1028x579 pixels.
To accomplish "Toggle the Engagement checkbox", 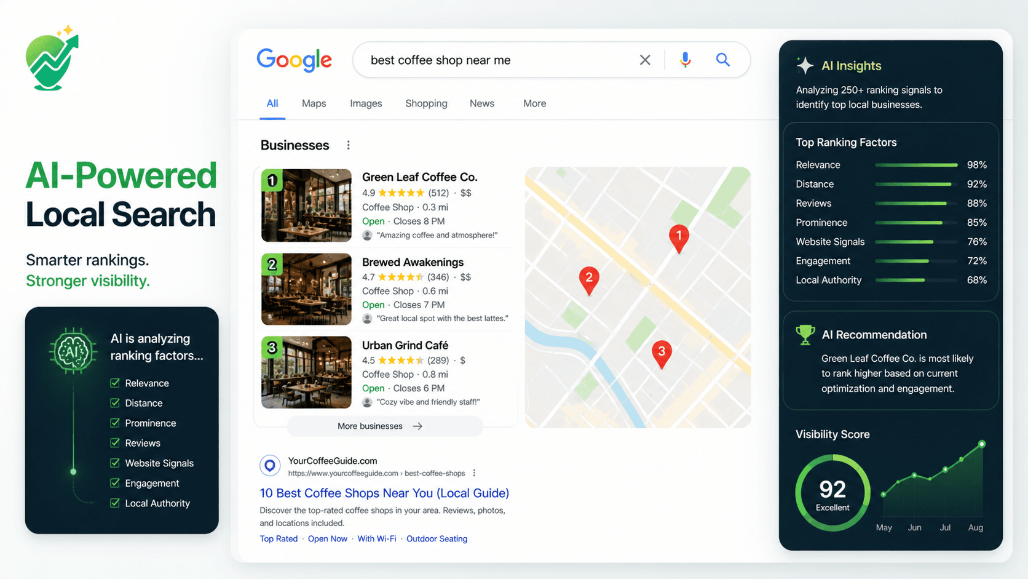I will (x=115, y=483).
